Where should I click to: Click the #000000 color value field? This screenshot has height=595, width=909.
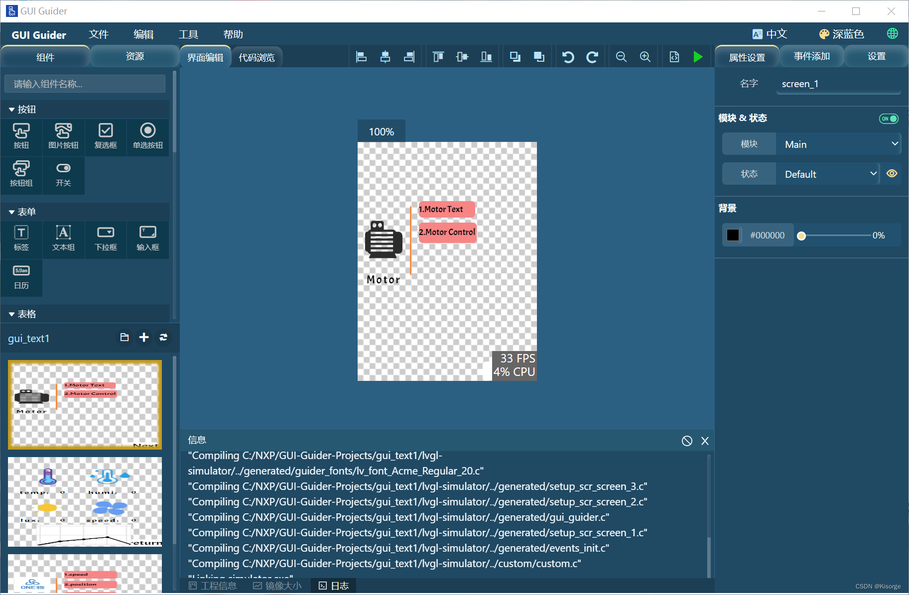click(x=767, y=235)
